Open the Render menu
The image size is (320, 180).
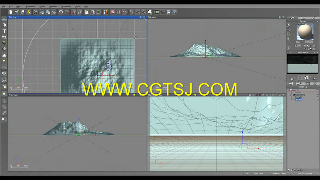[x=42, y=6]
